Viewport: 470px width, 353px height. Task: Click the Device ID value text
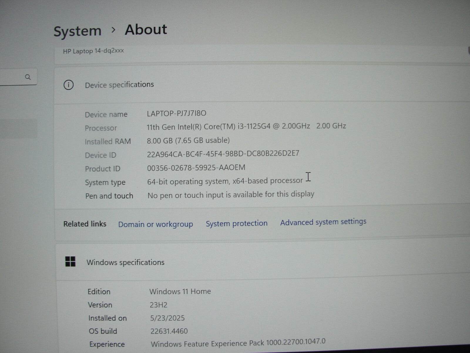[x=223, y=154]
